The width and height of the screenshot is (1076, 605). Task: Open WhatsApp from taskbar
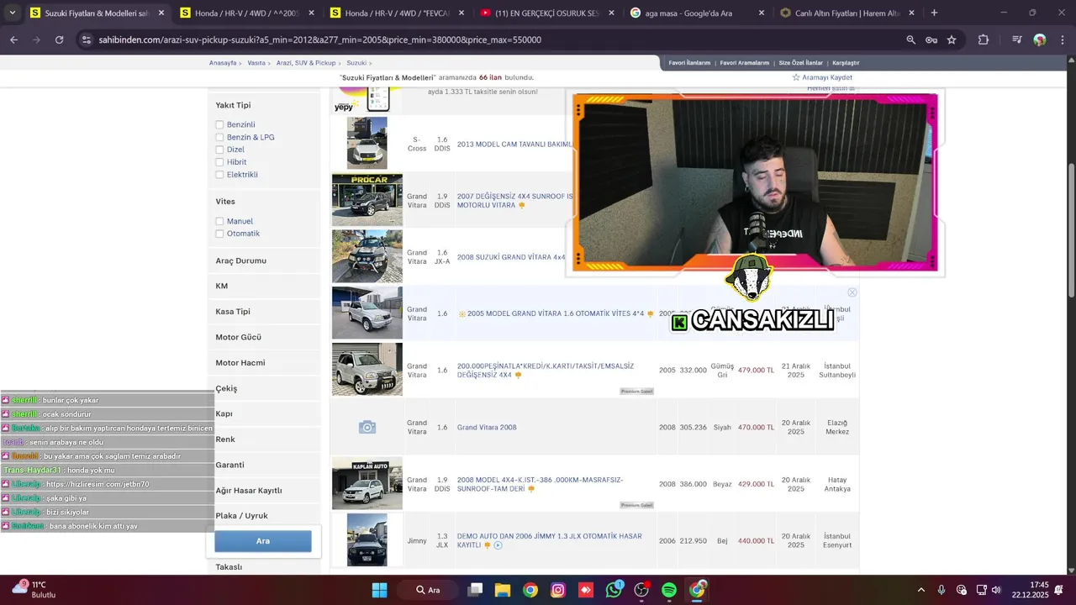click(614, 590)
